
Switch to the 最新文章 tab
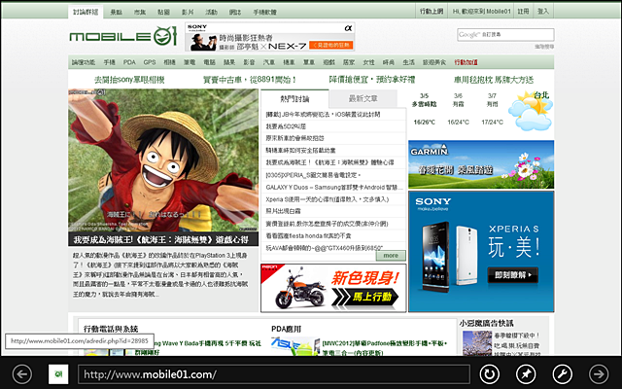pos(363,98)
